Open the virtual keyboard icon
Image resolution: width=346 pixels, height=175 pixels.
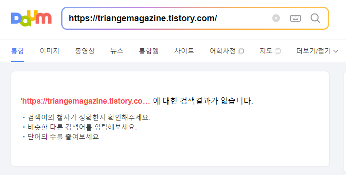295,18
